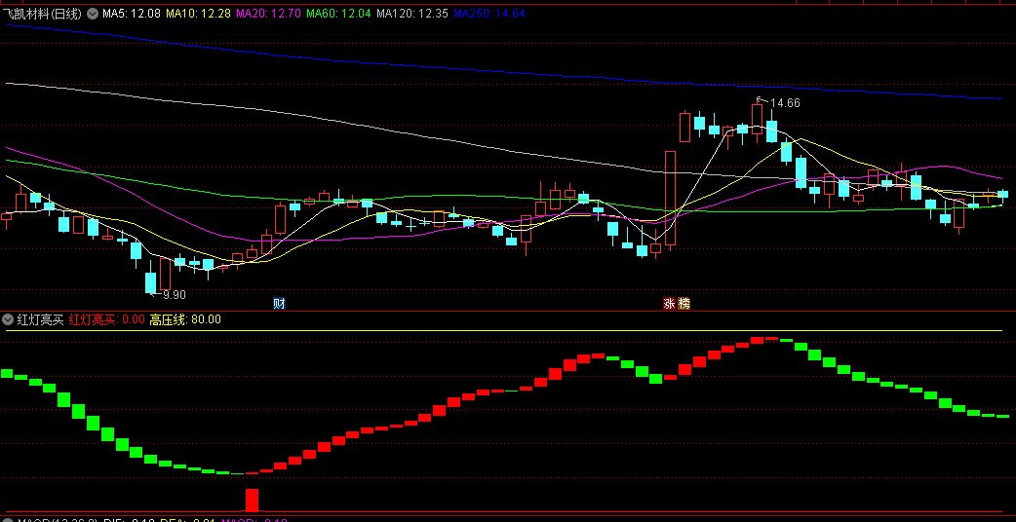Expand the 红灯亮买 indicator dropdown arrow

(x=8, y=318)
